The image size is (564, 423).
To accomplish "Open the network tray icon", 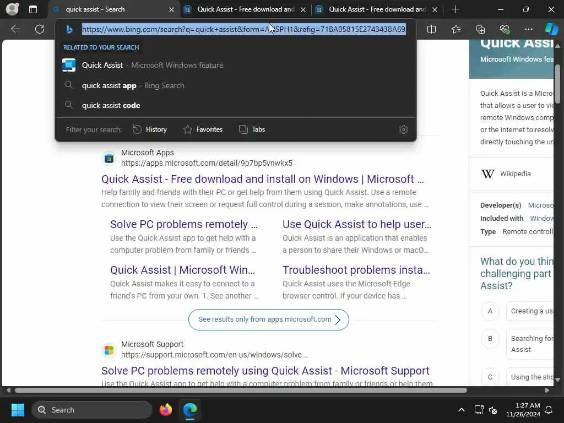I will point(479,410).
